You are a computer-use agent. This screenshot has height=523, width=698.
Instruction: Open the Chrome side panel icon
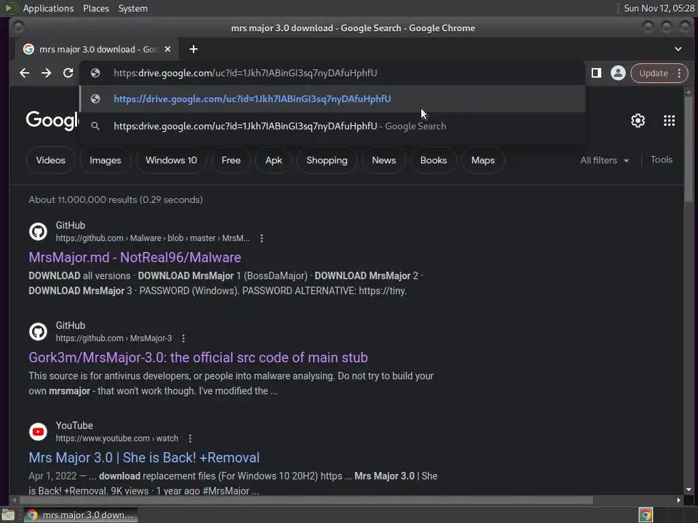[596, 73]
